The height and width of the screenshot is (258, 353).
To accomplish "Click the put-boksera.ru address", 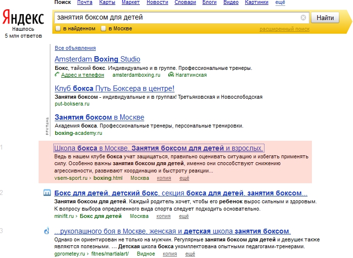I will pyautogui.click(x=72, y=104).
